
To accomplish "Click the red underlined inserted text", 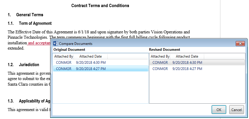I will (x=39, y=43).
